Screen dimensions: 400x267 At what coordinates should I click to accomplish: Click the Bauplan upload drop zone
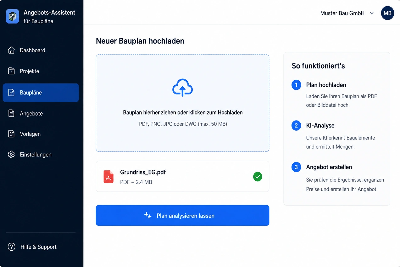click(x=182, y=103)
